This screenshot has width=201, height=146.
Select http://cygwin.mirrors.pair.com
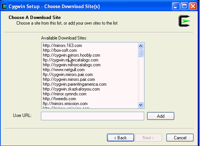[69, 79]
